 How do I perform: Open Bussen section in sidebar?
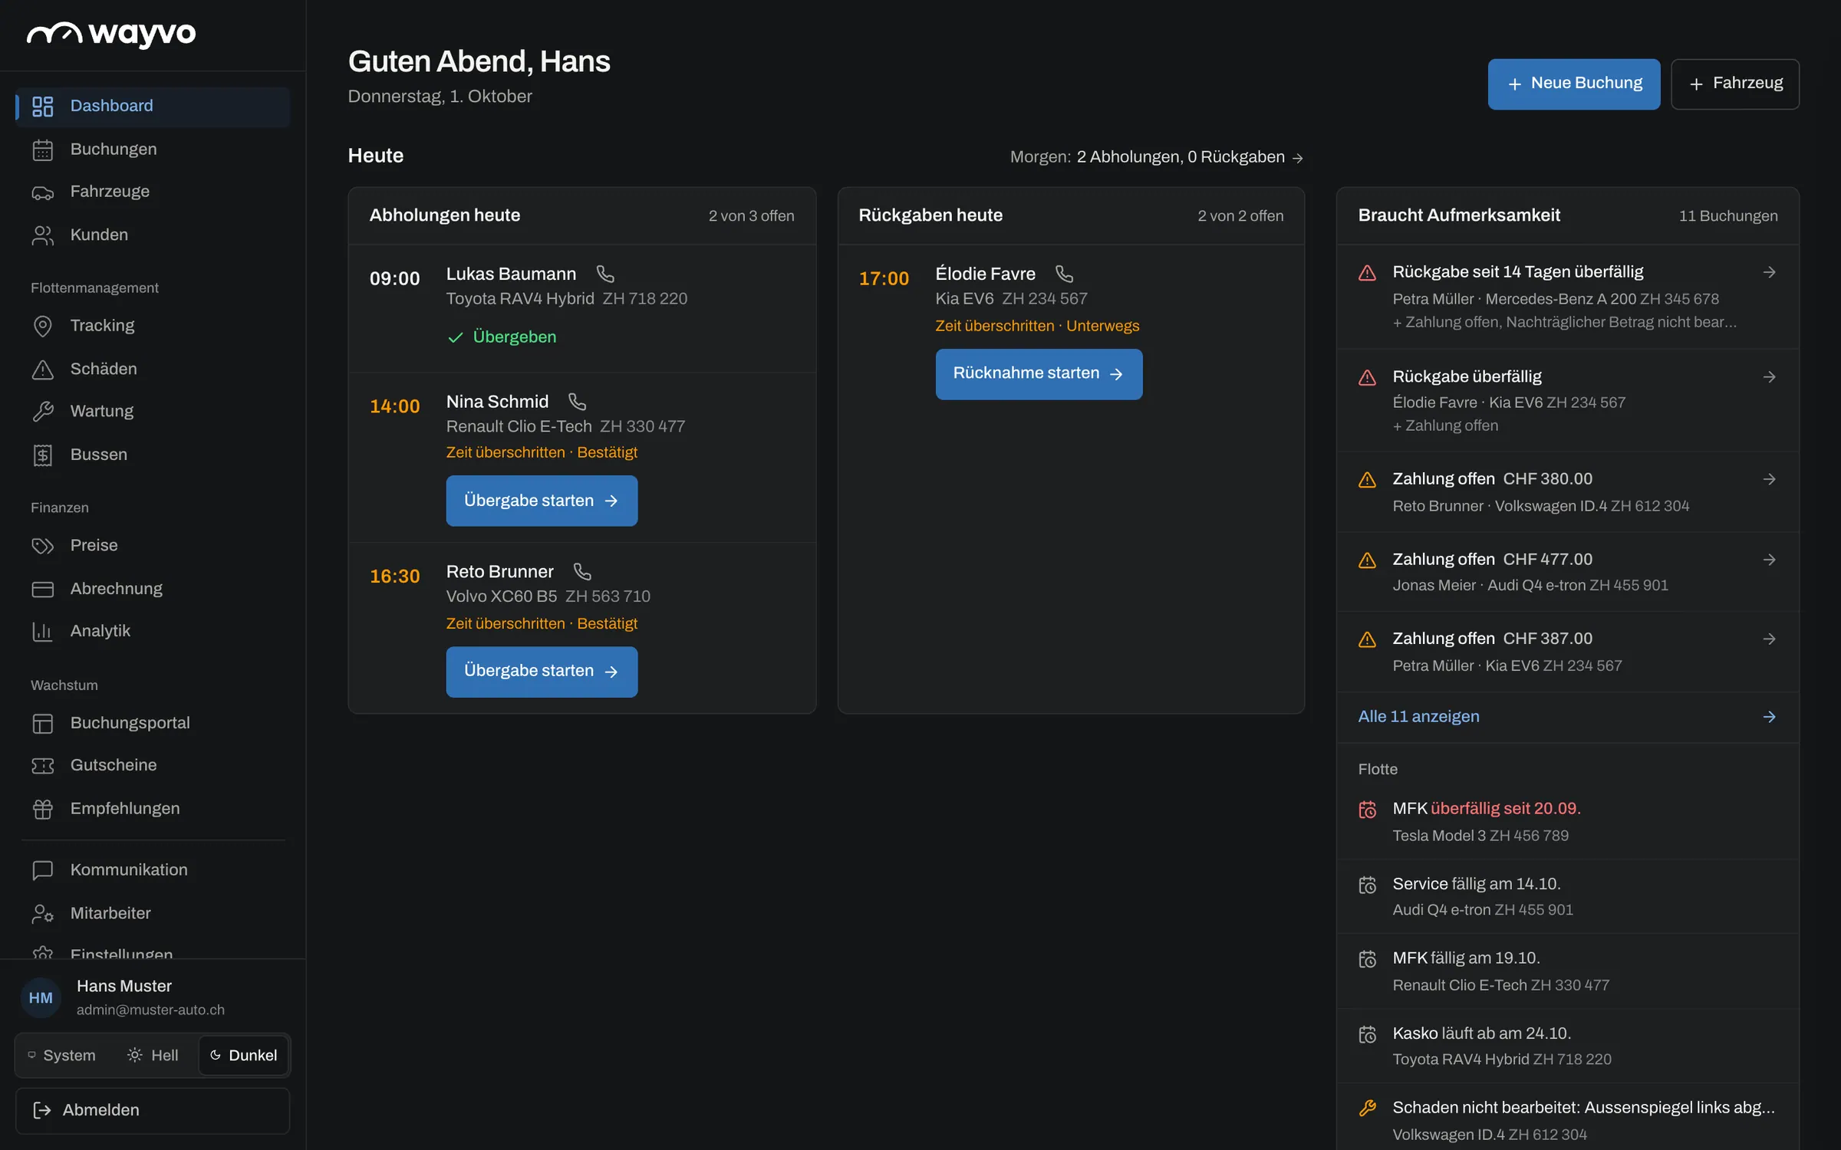pyautogui.click(x=153, y=455)
